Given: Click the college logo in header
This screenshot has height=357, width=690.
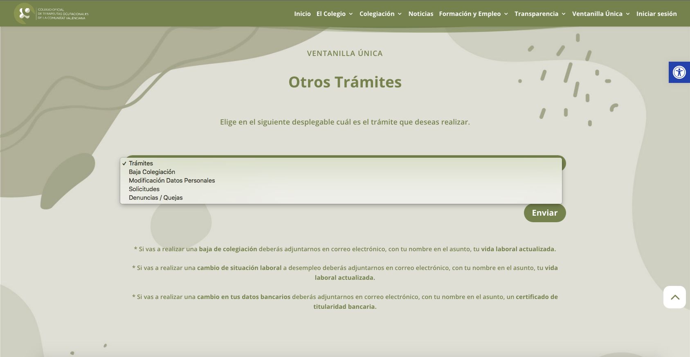Looking at the screenshot, I should click(x=51, y=13).
